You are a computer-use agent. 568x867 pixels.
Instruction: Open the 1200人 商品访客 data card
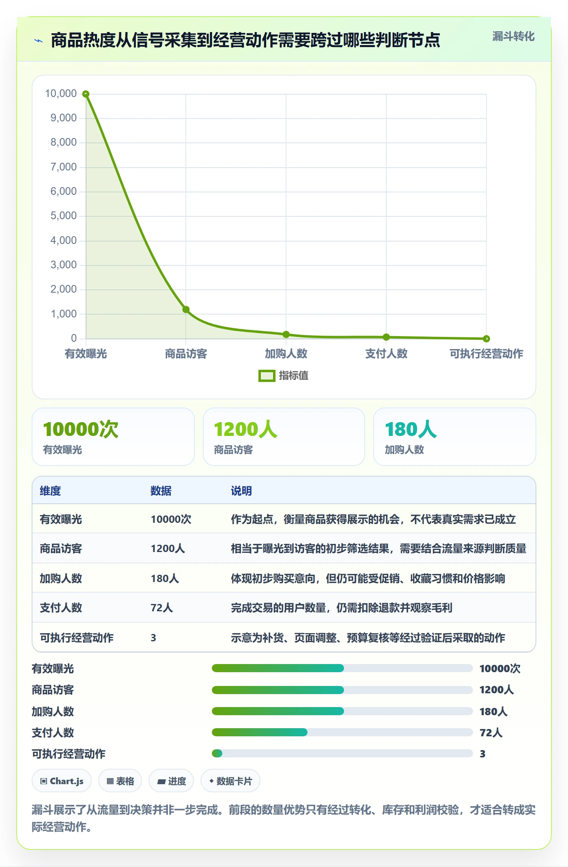click(284, 437)
